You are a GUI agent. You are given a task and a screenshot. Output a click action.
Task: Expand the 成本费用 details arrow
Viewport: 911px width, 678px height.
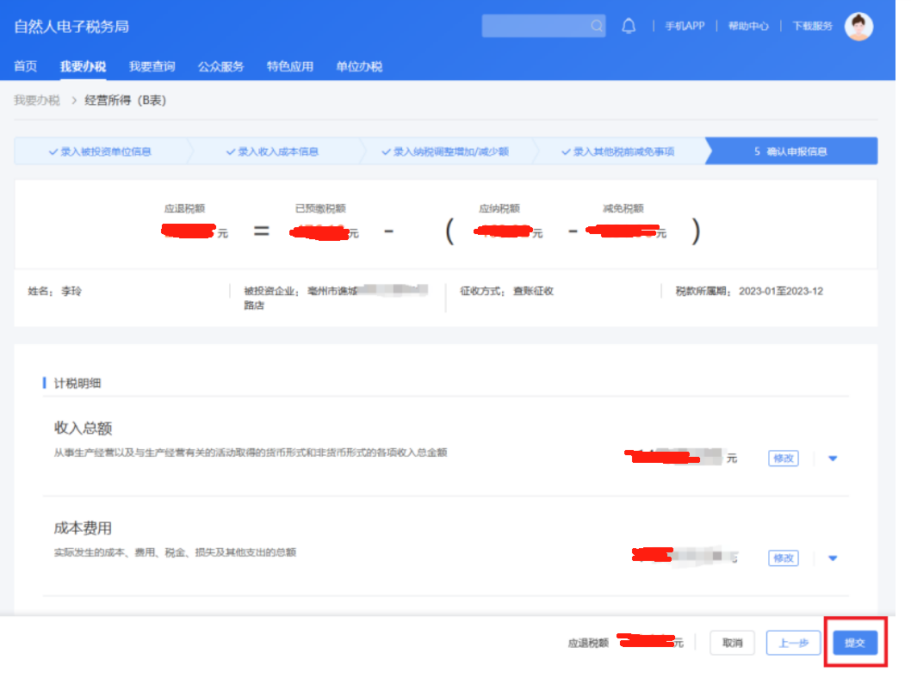click(833, 558)
